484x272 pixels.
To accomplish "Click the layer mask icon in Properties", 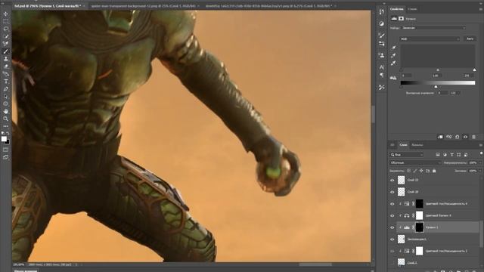I will 401,19.
